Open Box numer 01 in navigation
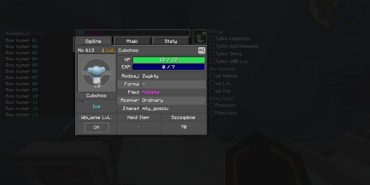Screen dimensions: 370x185 click(x=22, y=40)
